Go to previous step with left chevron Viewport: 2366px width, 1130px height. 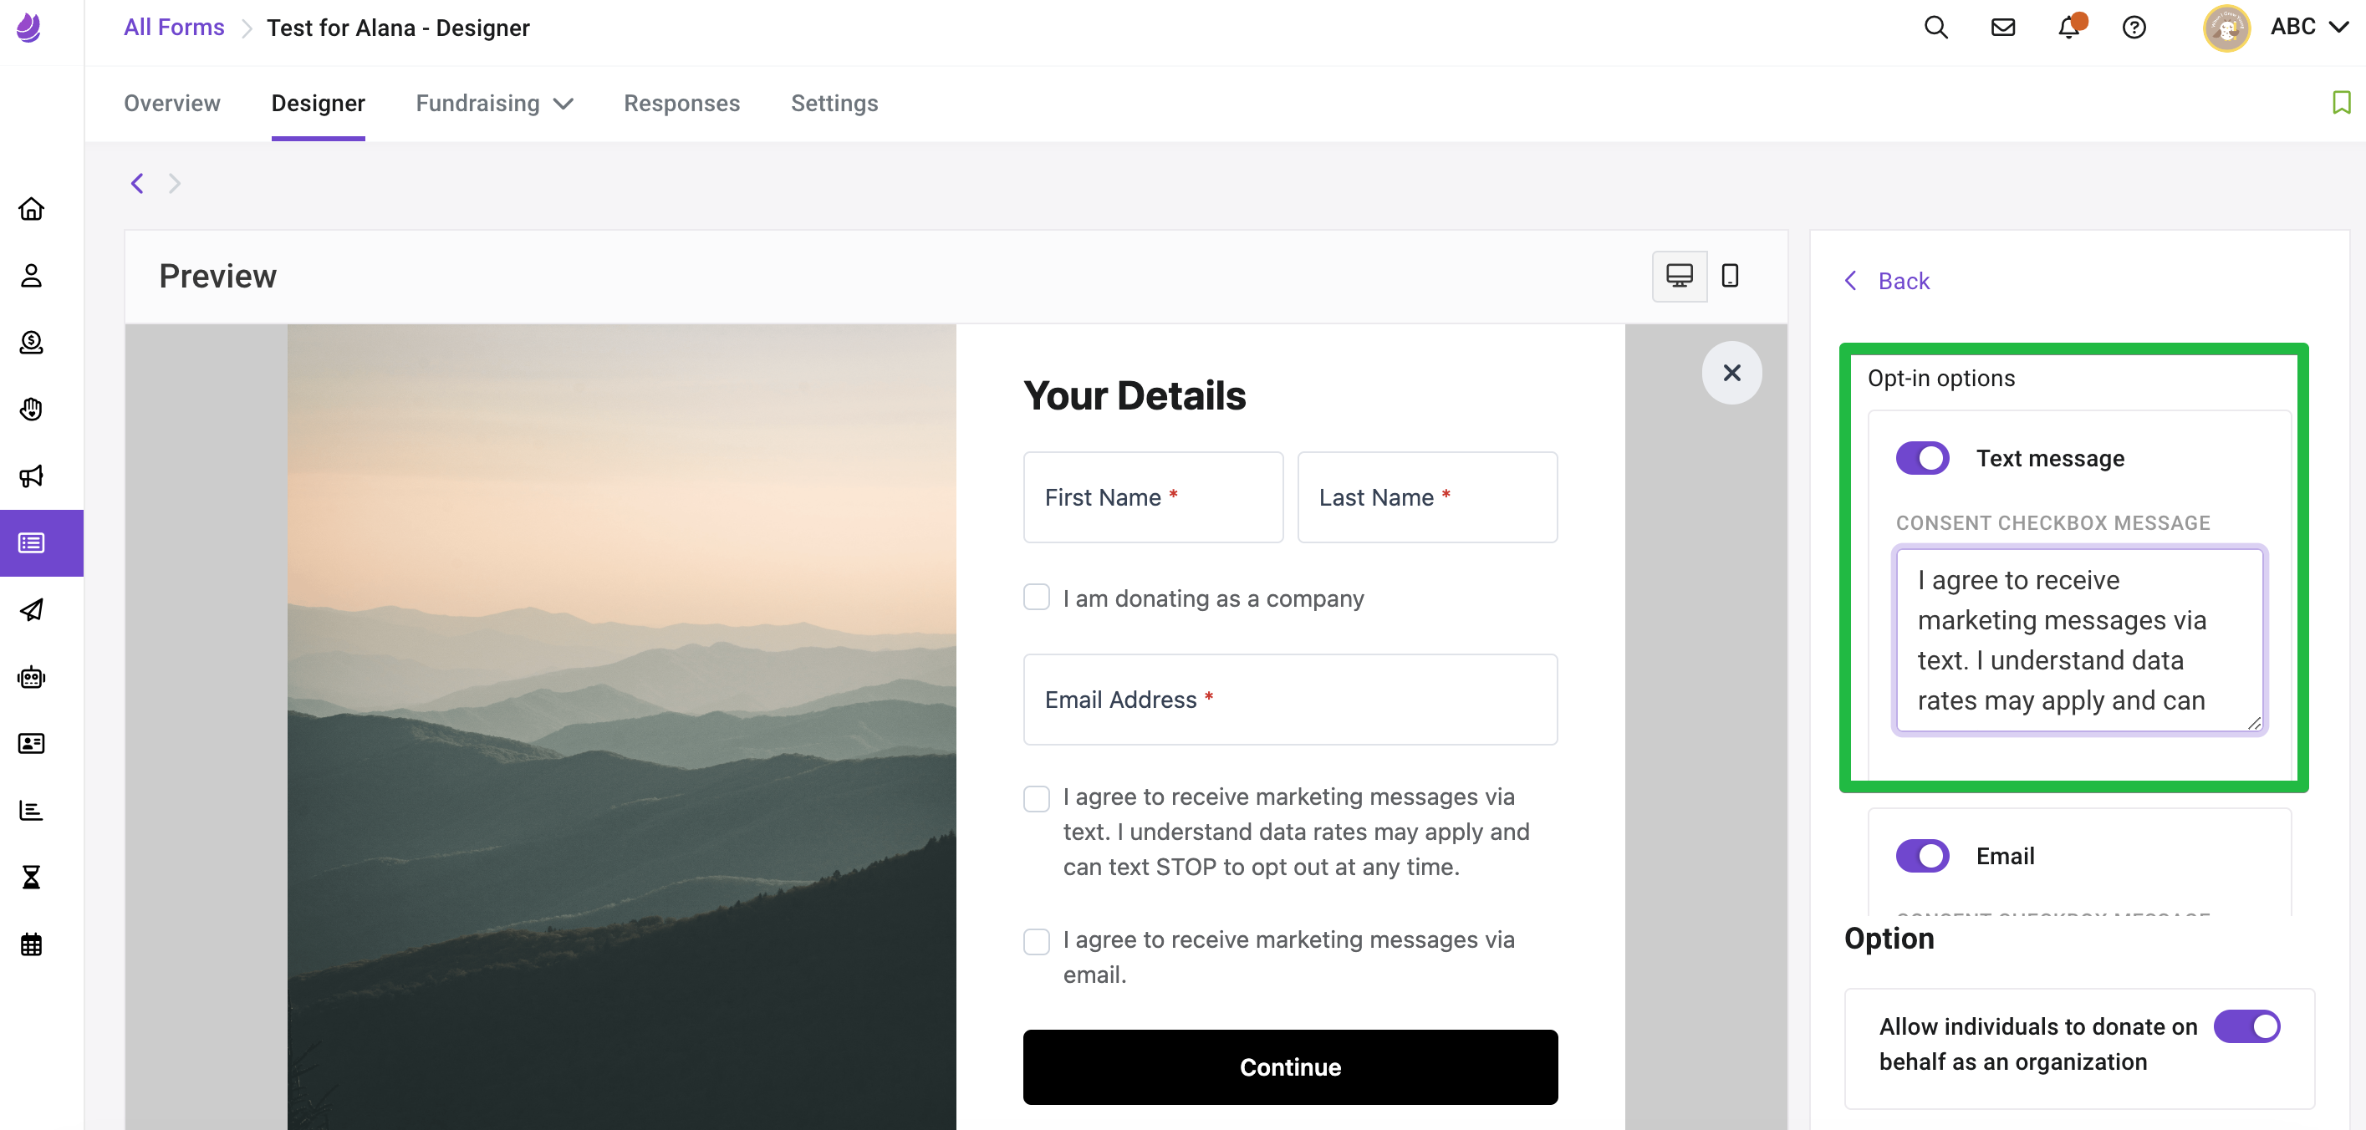click(x=137, y=183)
